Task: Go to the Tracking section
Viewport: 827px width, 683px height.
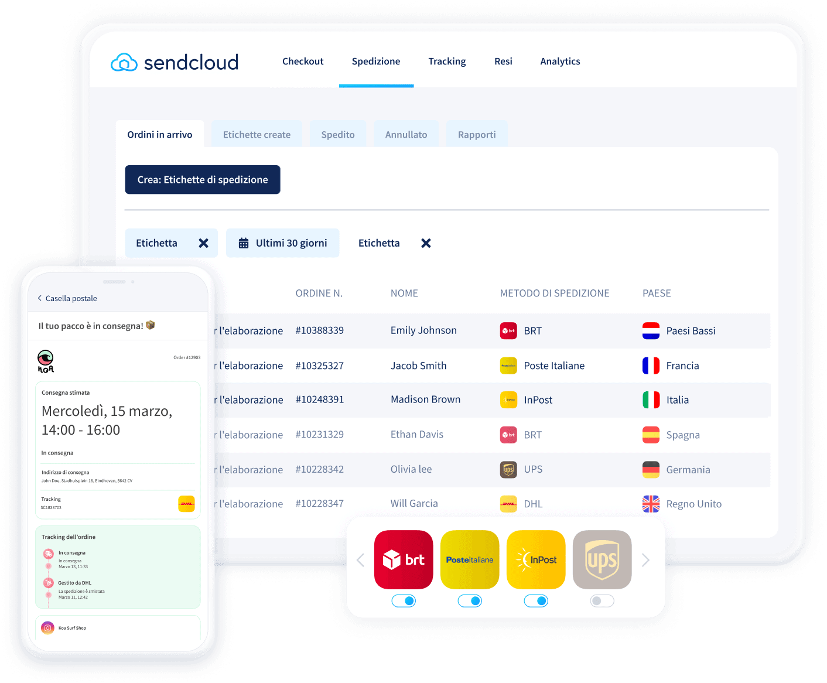Action: click(447, 62)
